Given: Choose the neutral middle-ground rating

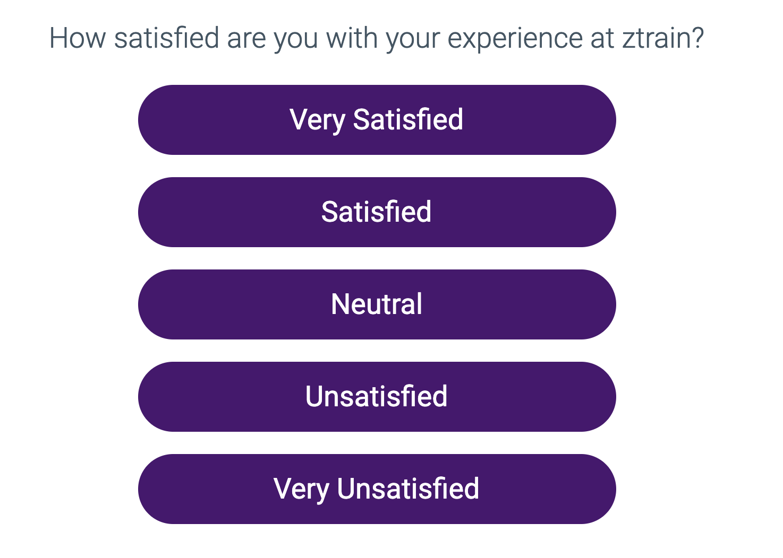Looking at the screenshot, I should [x=376, y=304].
